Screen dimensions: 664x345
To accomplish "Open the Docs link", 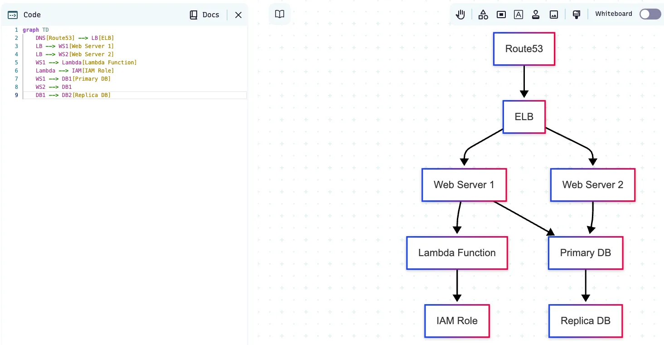I will (204, 15).
